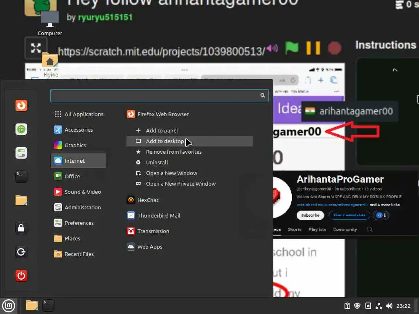
Task: Click the update manager shield tray icon
Action: coord(357,306)
